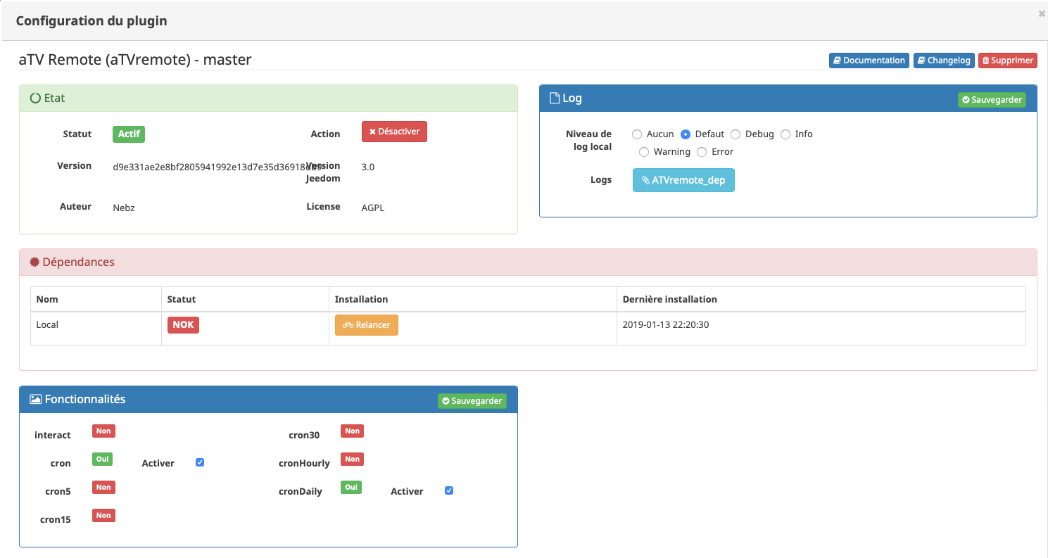Set log level to Error
Image resolution: width=1048 pixels, height=558 pixels.
[x=702, y=152]
